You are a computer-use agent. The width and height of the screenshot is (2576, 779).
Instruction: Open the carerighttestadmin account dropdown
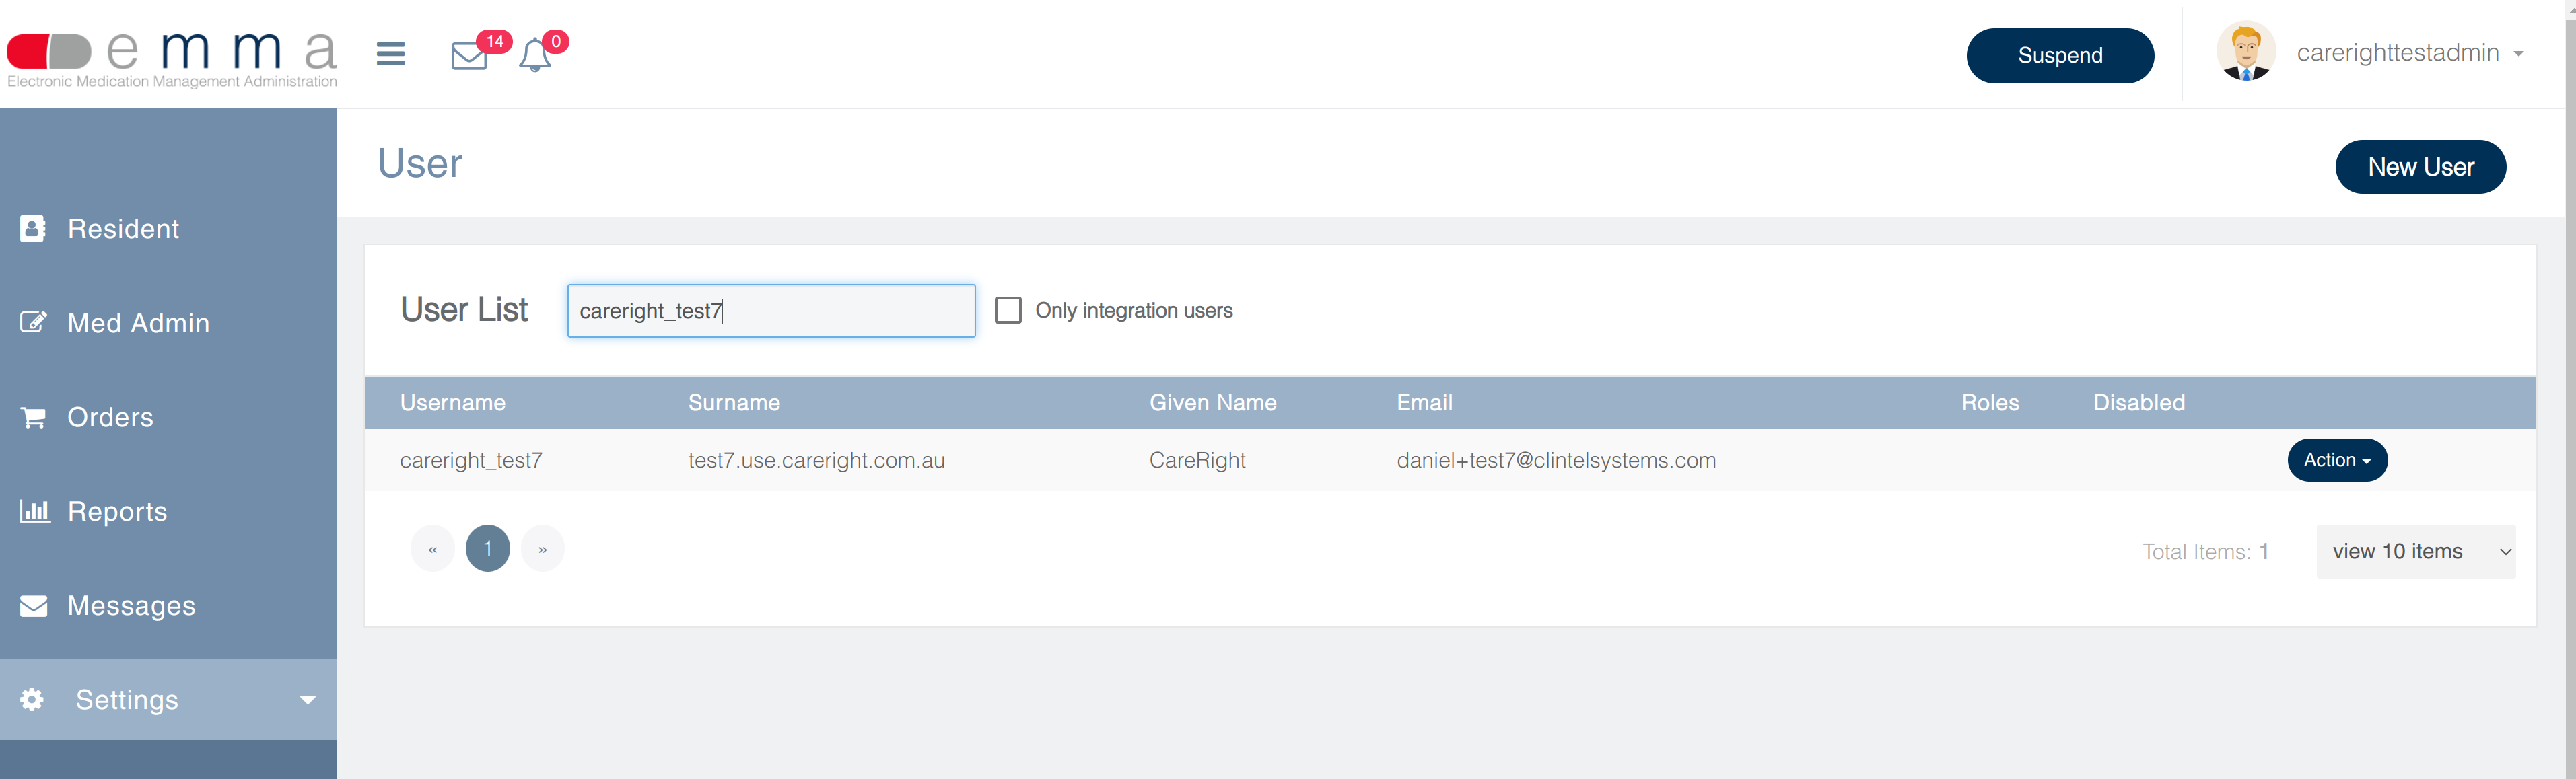pos(2409,53)
